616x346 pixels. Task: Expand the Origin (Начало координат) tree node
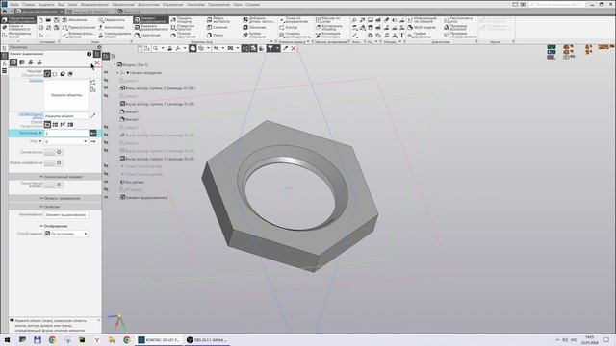point(117,73)
